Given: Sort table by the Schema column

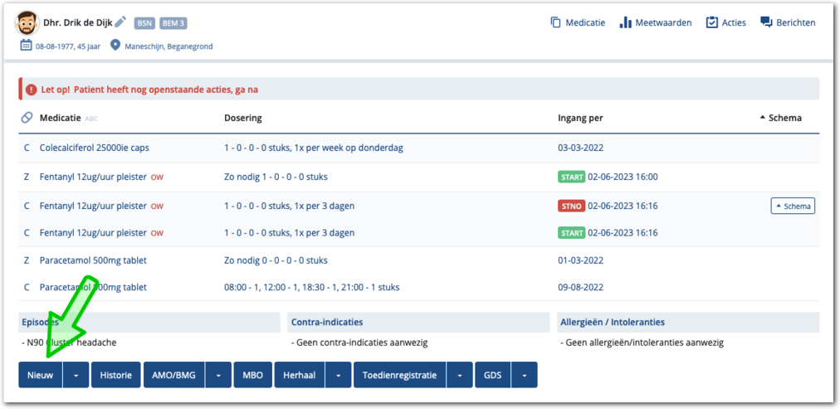Looking at the screenshot, I should click(780, 118).
